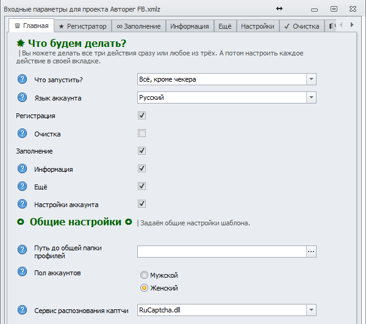The image size is (366, 324).
Task: Toggle the "Заполнение" checkbox
Action: (x=142, y=150)
